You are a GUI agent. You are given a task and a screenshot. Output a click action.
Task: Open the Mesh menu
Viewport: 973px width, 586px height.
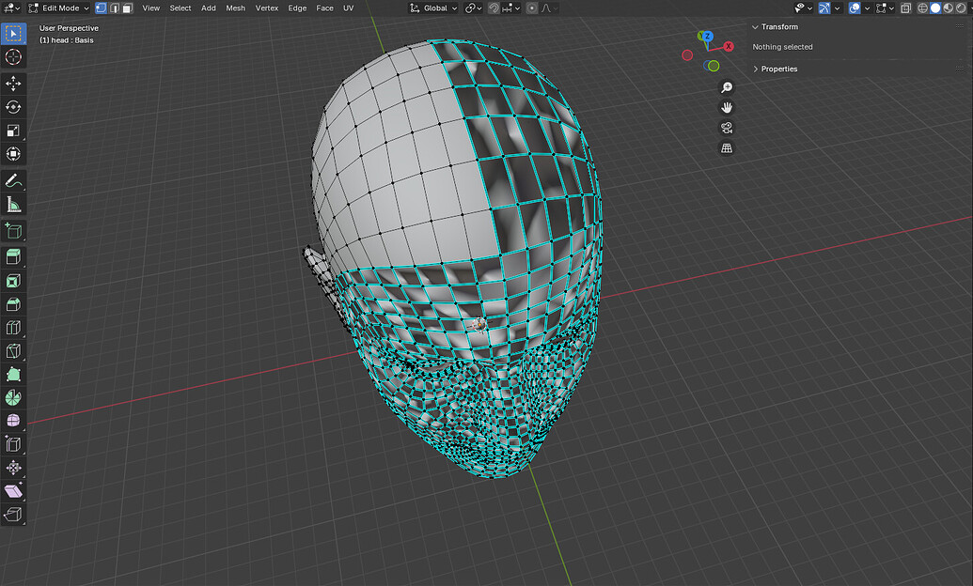click(x=235, y=8)
